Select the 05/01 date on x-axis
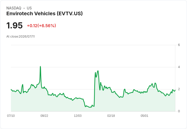The height and width of the screenshot is (129, 187). [144, 116]
